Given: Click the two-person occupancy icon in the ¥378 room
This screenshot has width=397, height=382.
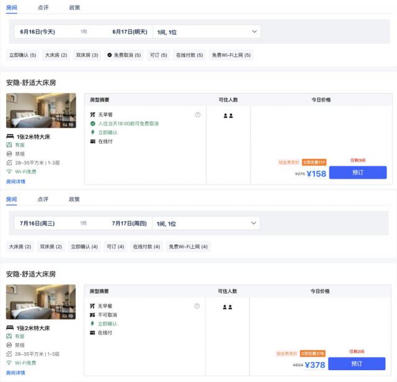Looking at the screenshot, I should point(228,307).
